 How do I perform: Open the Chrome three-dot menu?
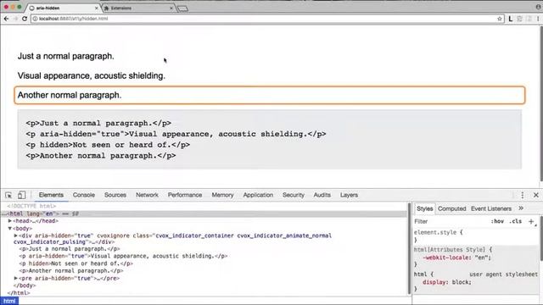[538, 19]
